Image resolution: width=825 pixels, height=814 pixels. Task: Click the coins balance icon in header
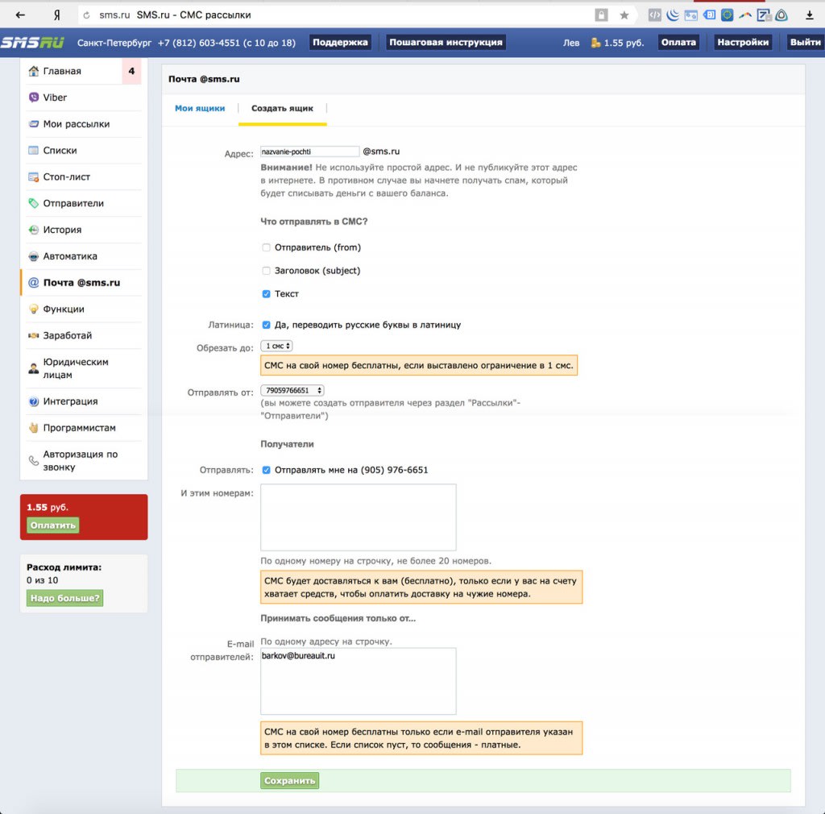coord(595,43)
